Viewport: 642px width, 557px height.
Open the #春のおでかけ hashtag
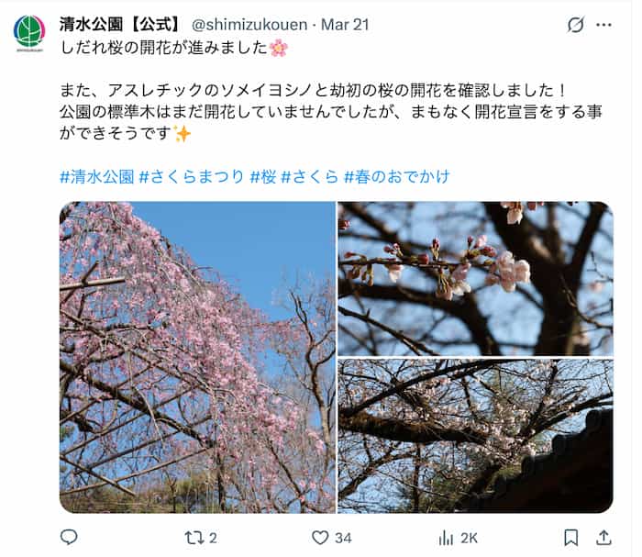397,177
